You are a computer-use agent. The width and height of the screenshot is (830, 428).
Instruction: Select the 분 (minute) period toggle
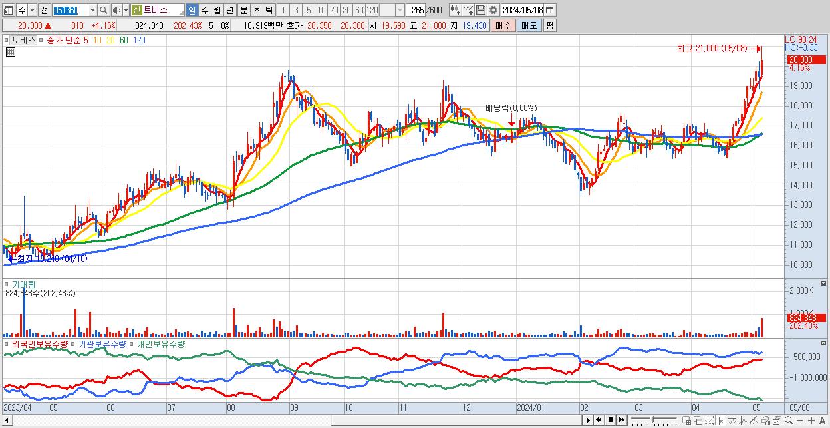tap(243, 10)
